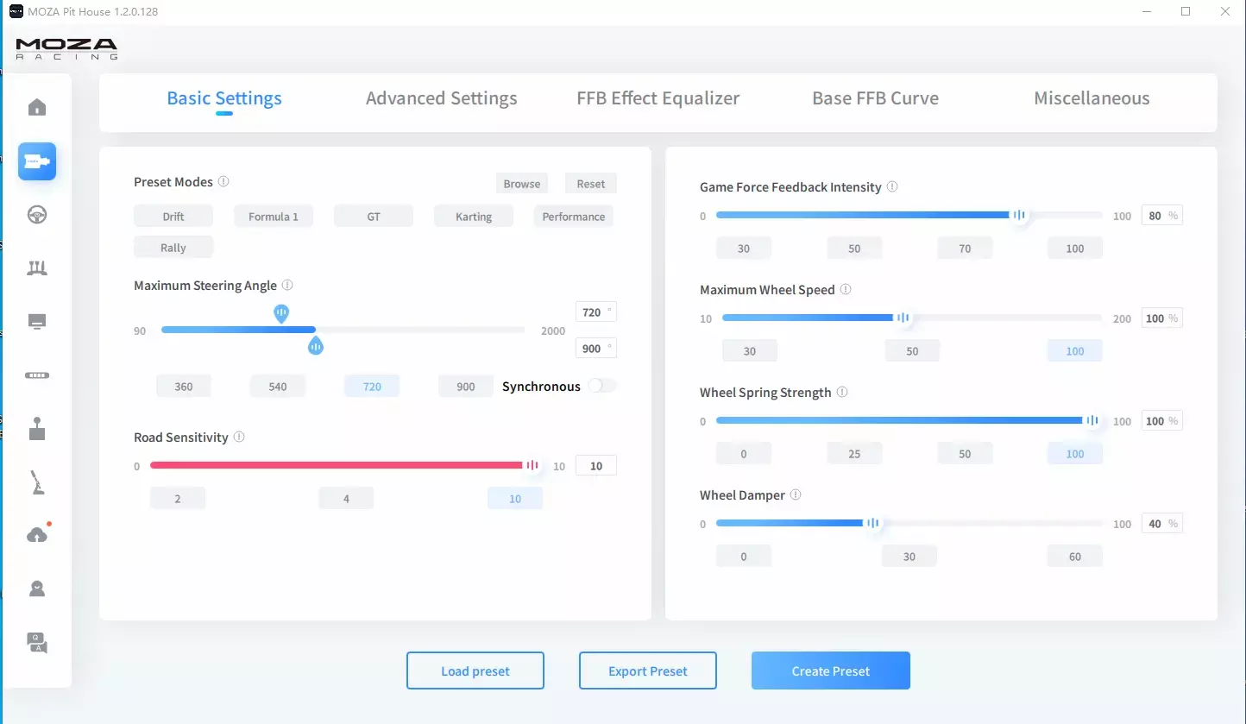
Task: Click the Game Force Feedback percent field
Action: click(x=1155, y=216)
